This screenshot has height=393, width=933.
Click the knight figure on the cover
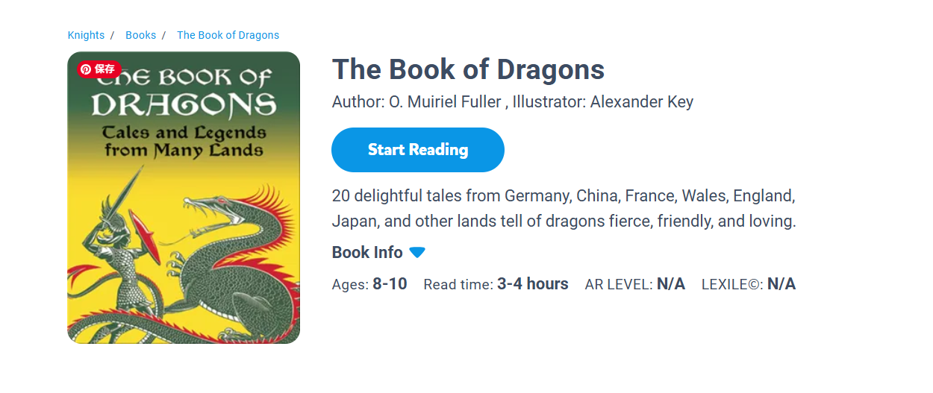coord(119,254)
